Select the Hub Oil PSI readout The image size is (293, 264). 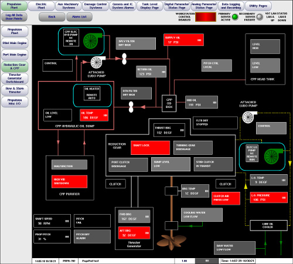click(x=202, y=102)
